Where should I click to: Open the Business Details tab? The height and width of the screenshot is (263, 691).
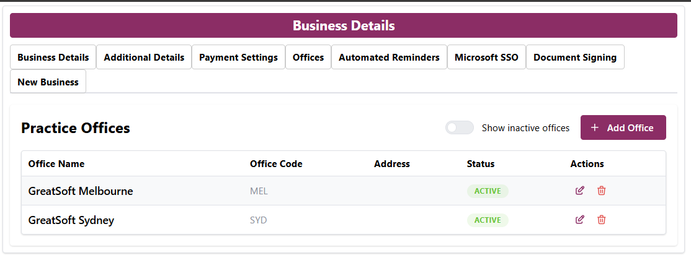(53, 57)
